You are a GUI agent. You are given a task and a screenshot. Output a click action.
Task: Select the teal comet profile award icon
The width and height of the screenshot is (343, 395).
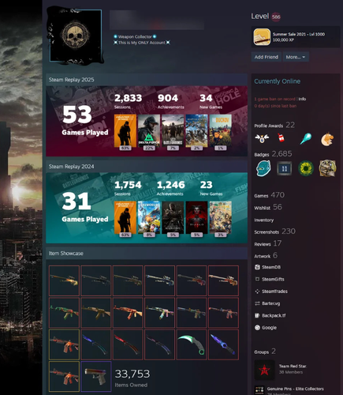pos(306,138)
